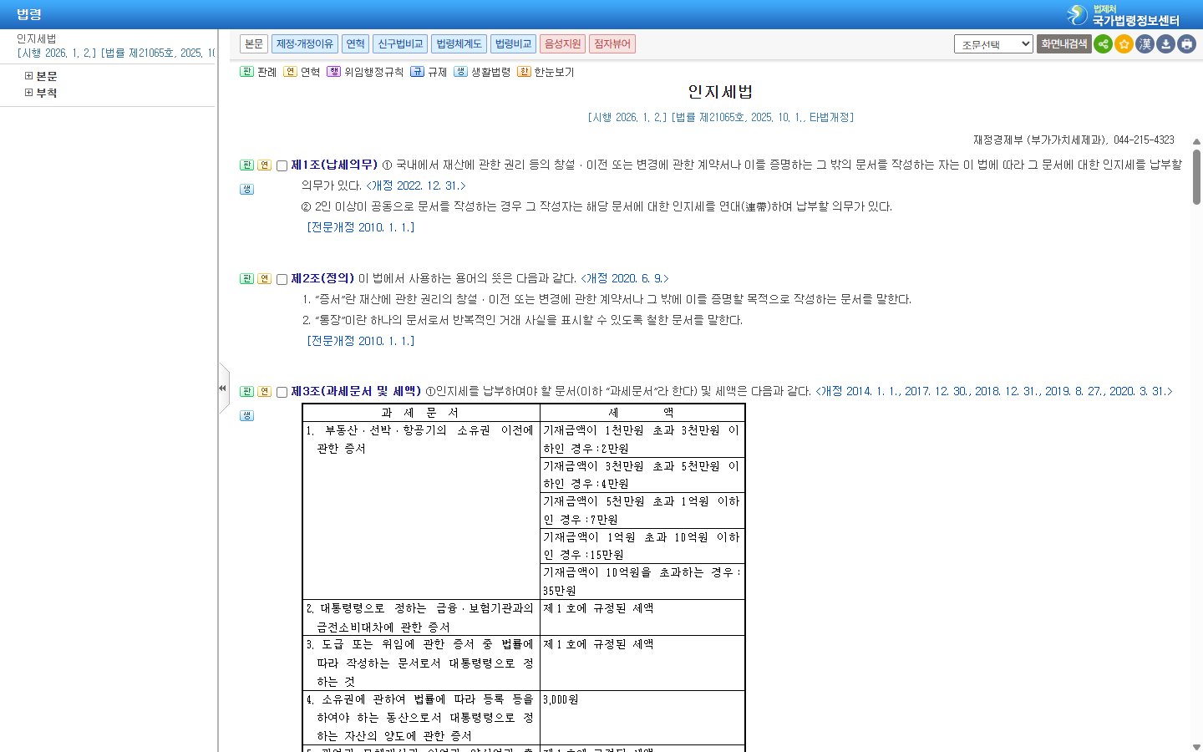Viewport: 1203px width, 752px height.
Task: Click the scroll down arrow of the page
Action: 1196,746
